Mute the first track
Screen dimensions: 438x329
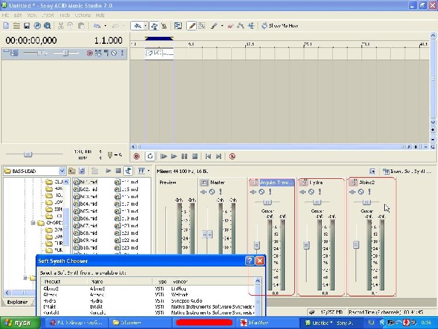click(114, 53)
